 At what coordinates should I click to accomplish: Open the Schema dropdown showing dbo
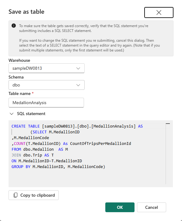click(47, 85)
